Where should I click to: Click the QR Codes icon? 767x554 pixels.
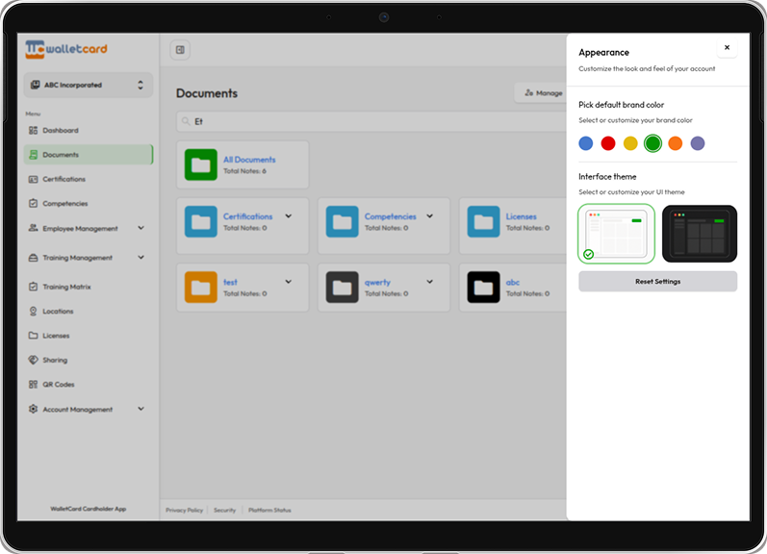click(x=33, y=385)
